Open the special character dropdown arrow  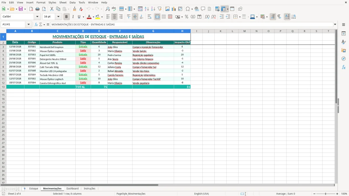(192, 9)
